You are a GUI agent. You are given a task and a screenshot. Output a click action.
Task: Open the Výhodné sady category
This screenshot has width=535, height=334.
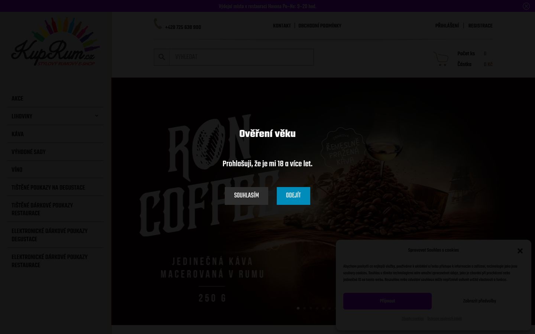tap(29, 152)
